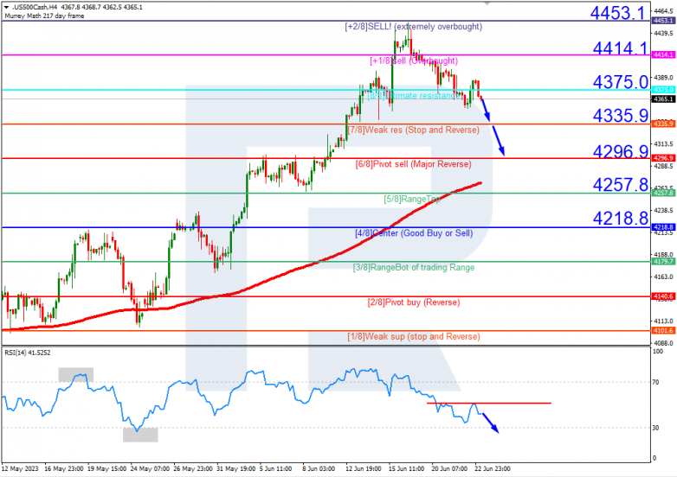Click the RSI(14) 41.5252 indicator label
Screen dimensions: 677x477
point(27,353)
